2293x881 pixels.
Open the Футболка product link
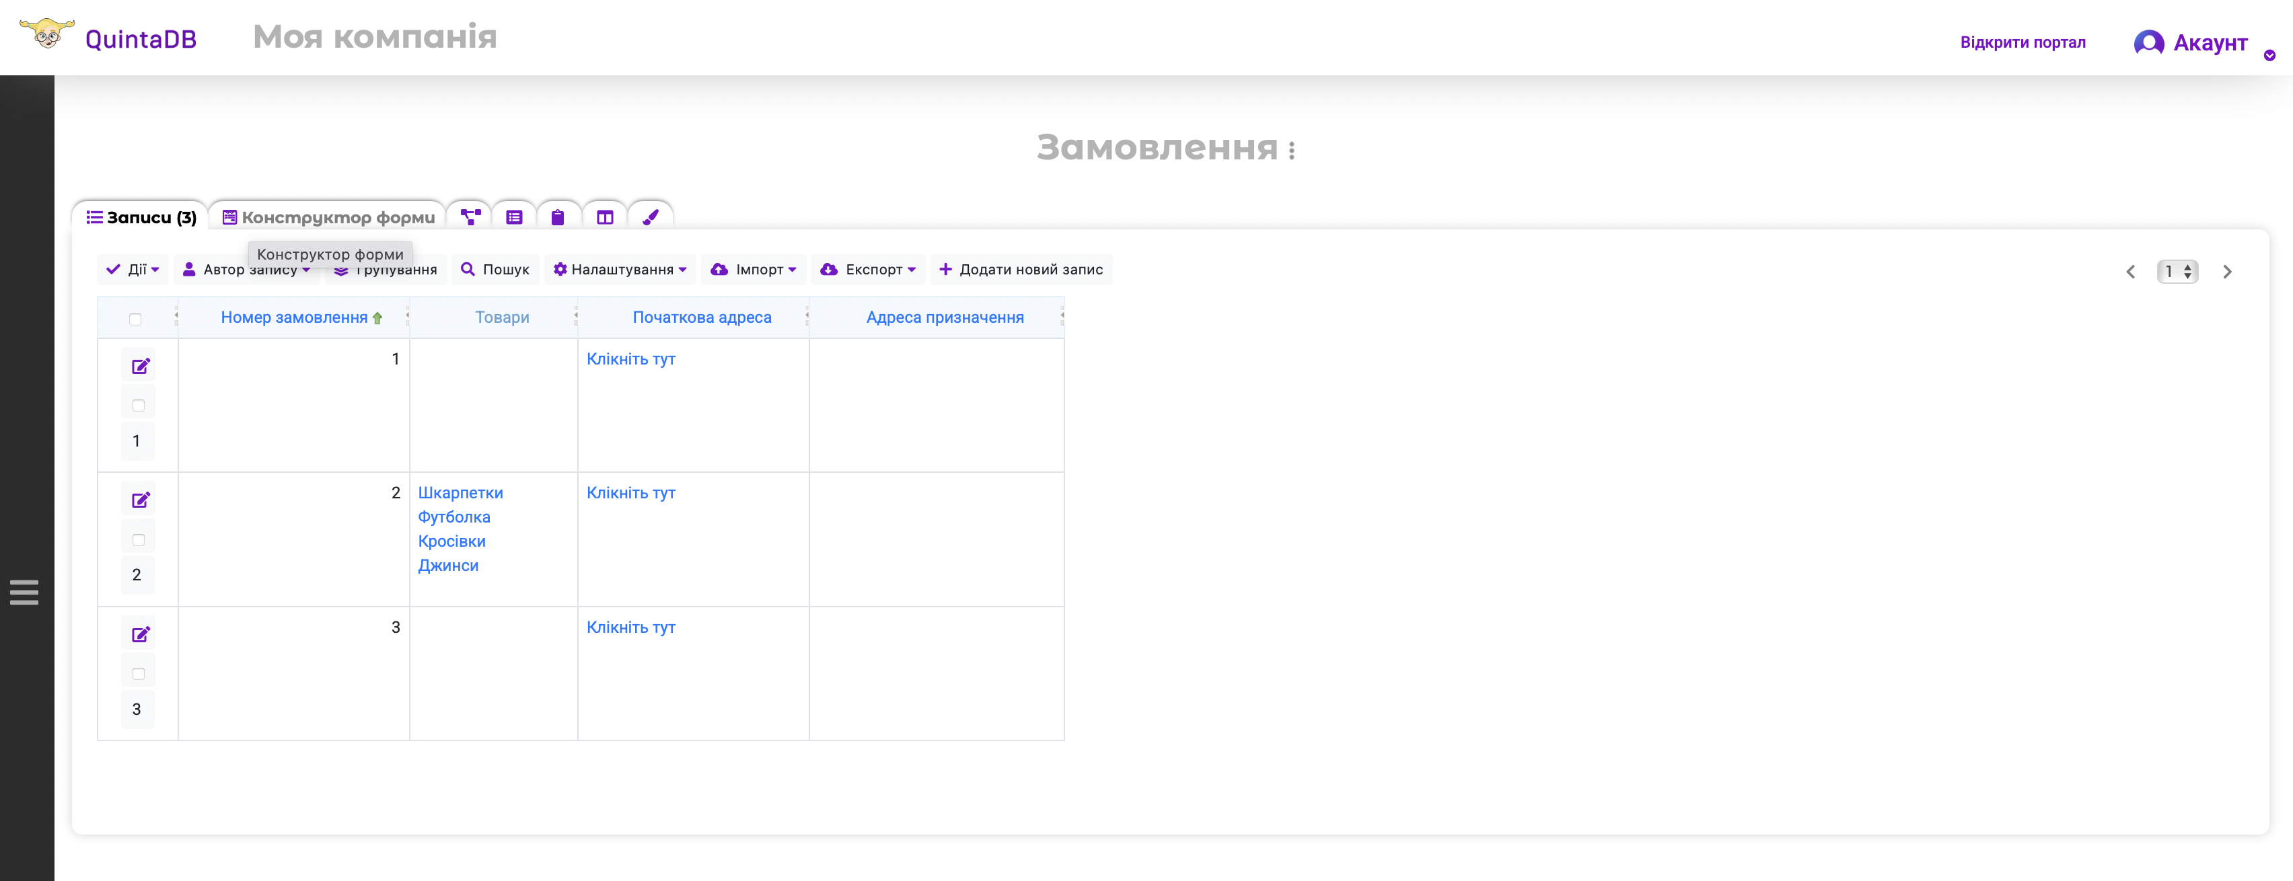(454, 517)
